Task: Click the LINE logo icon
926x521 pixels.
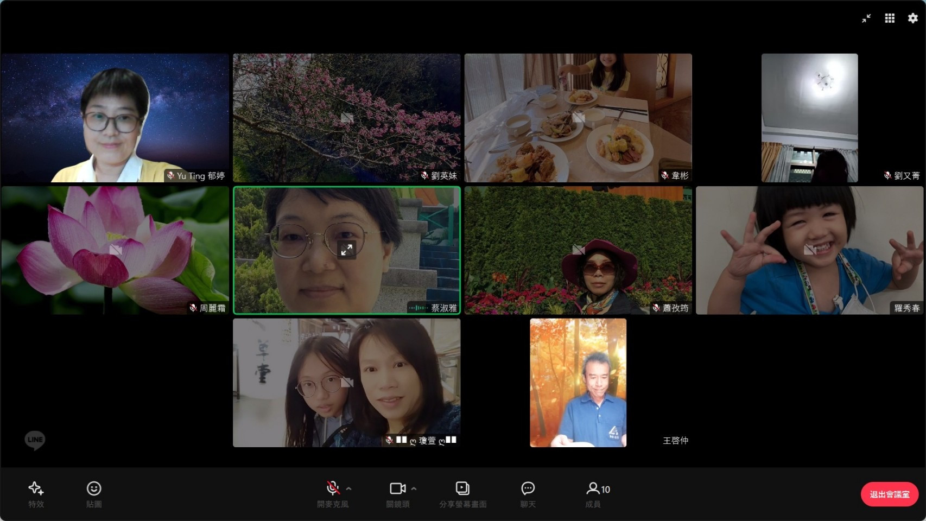Action: [x=35, y=440]
